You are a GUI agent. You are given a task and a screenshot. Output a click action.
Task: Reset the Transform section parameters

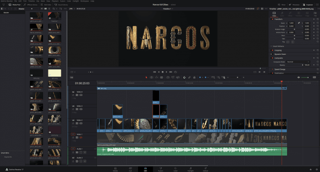(318, 19)
